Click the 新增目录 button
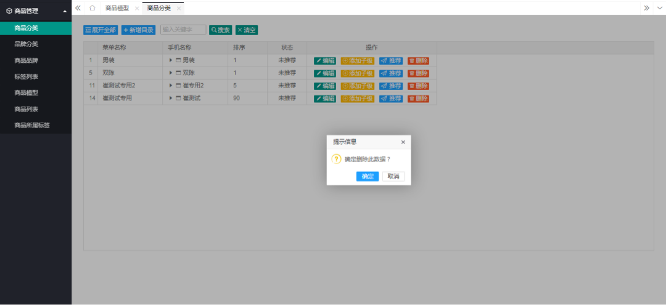Viewport: 666px width, 305px height. [139, 30]
